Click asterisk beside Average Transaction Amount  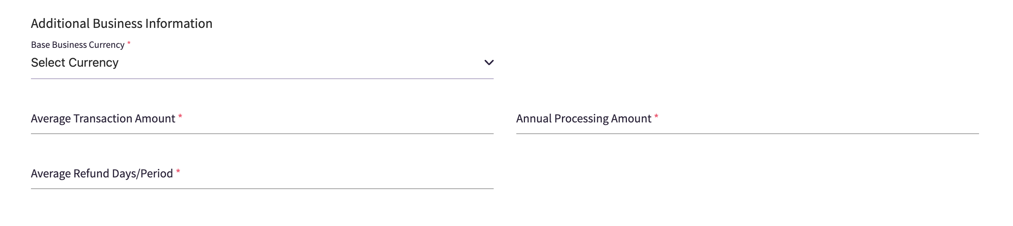pyautogui.click(x=180, y=116)
